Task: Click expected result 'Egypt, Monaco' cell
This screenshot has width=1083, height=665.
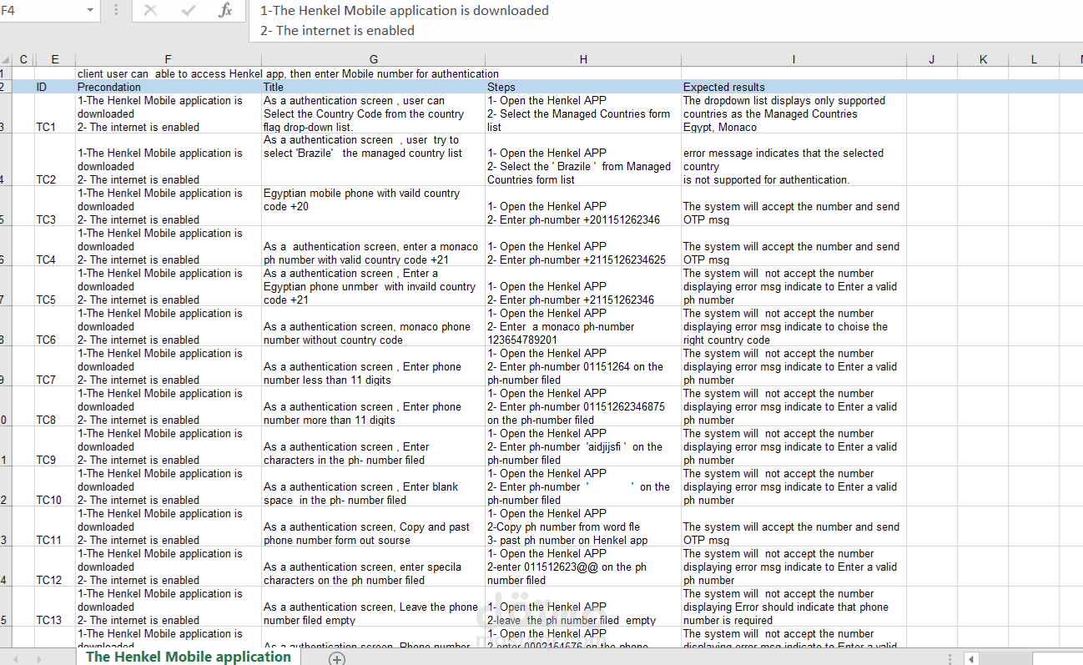Action: pos(793,113)
